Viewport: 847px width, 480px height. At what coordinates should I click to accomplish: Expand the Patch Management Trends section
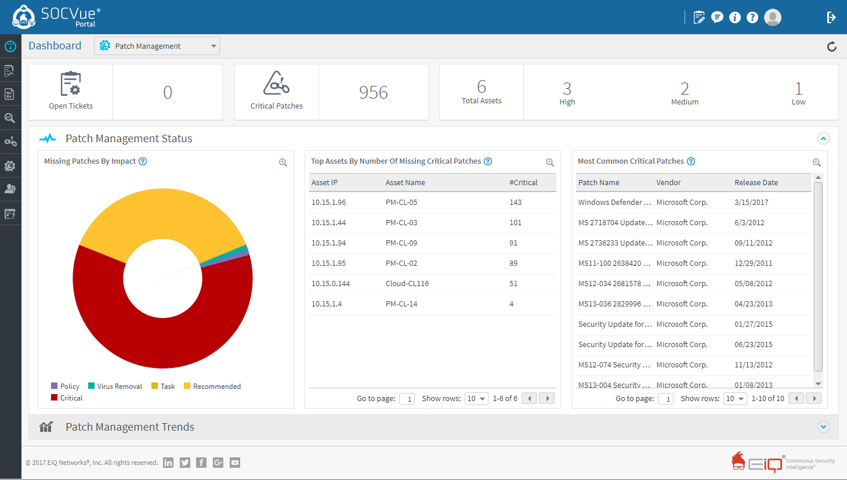(x=823, y=427)
